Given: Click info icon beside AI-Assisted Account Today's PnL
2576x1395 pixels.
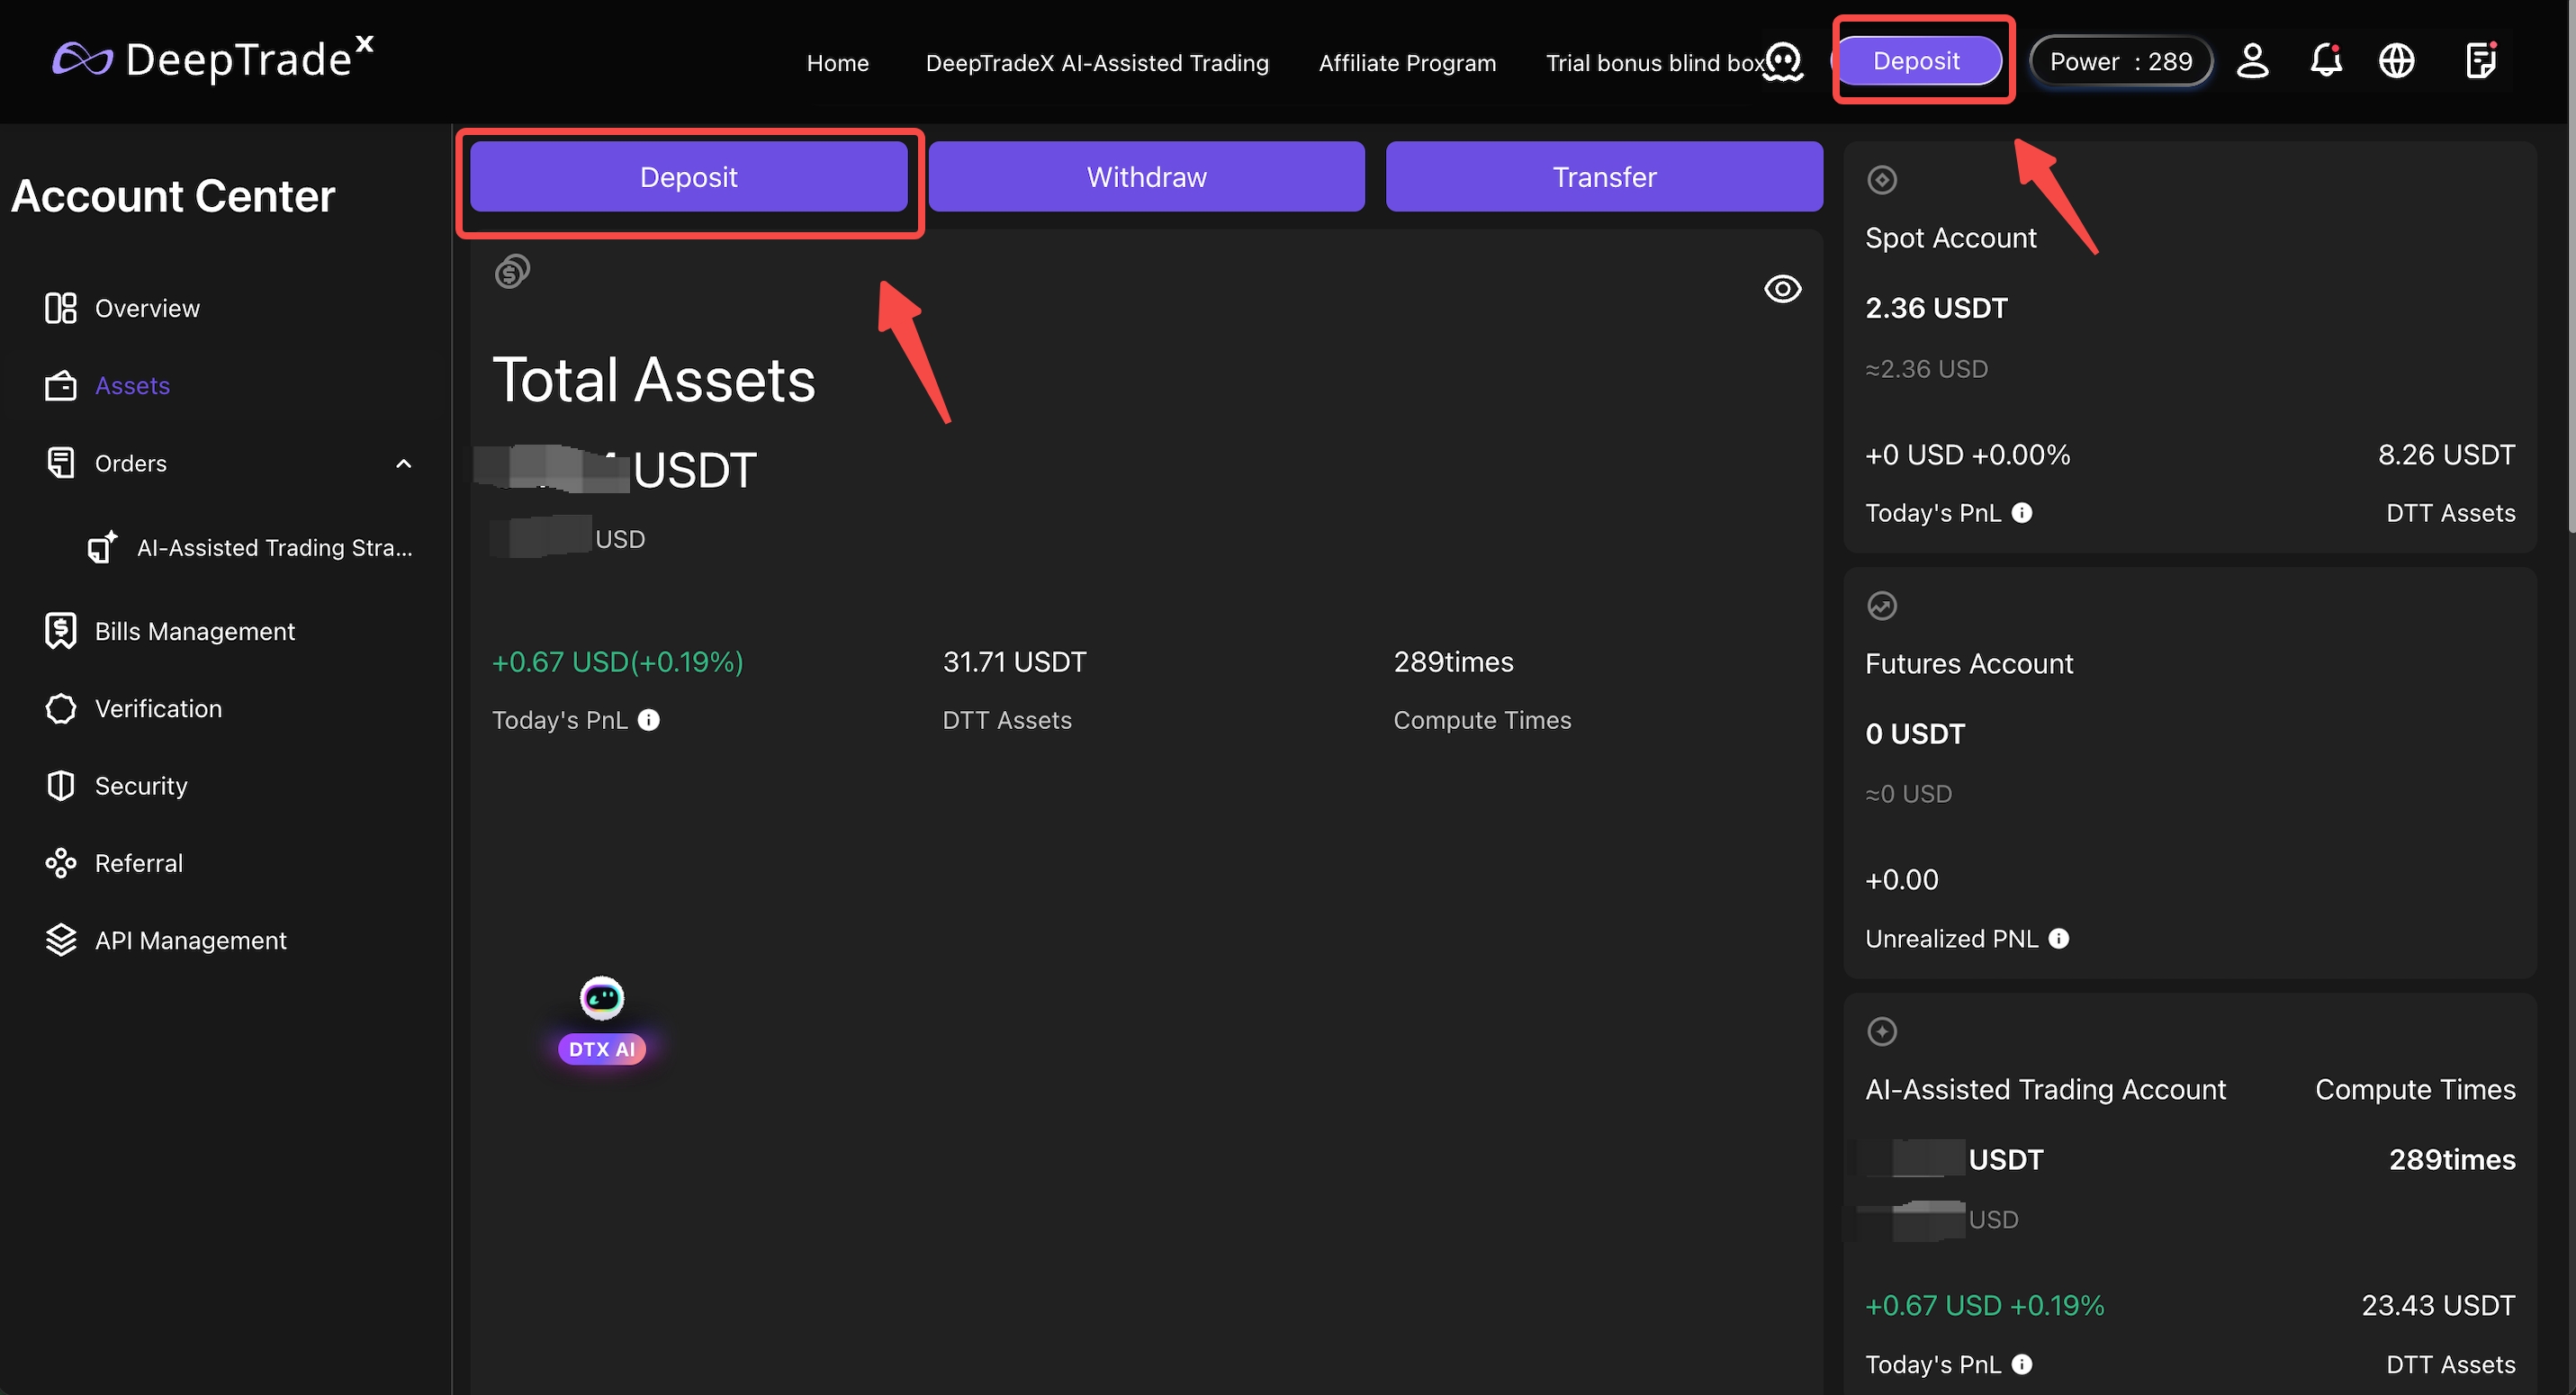Looking at the screenshot, I should (2022, 1365).
